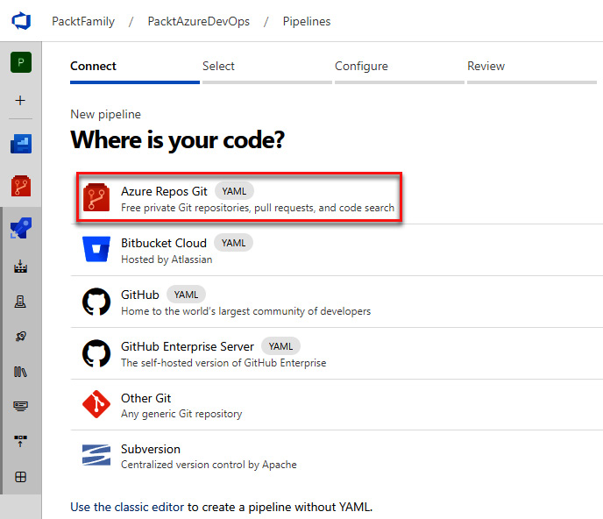Viewport: 603px width, 519px height.
Task: Click the 'New pipeline' label
Action: click(x=106, y=114)
